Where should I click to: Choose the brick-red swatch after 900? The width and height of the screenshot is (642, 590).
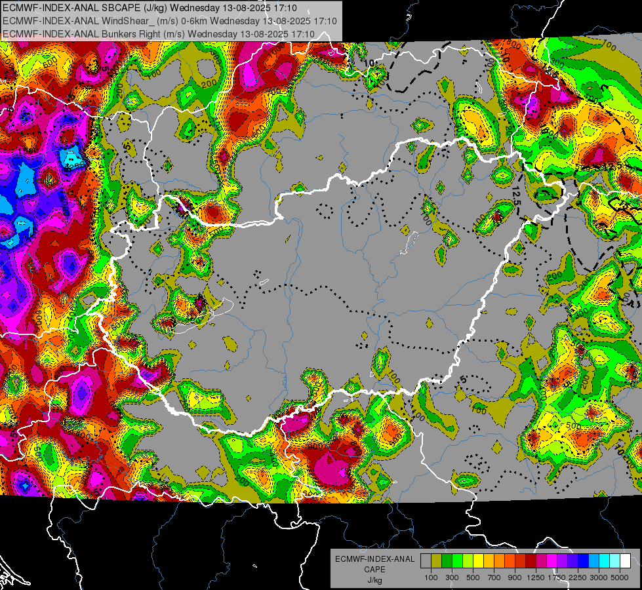pyautogui.click(x=521, y=561)
